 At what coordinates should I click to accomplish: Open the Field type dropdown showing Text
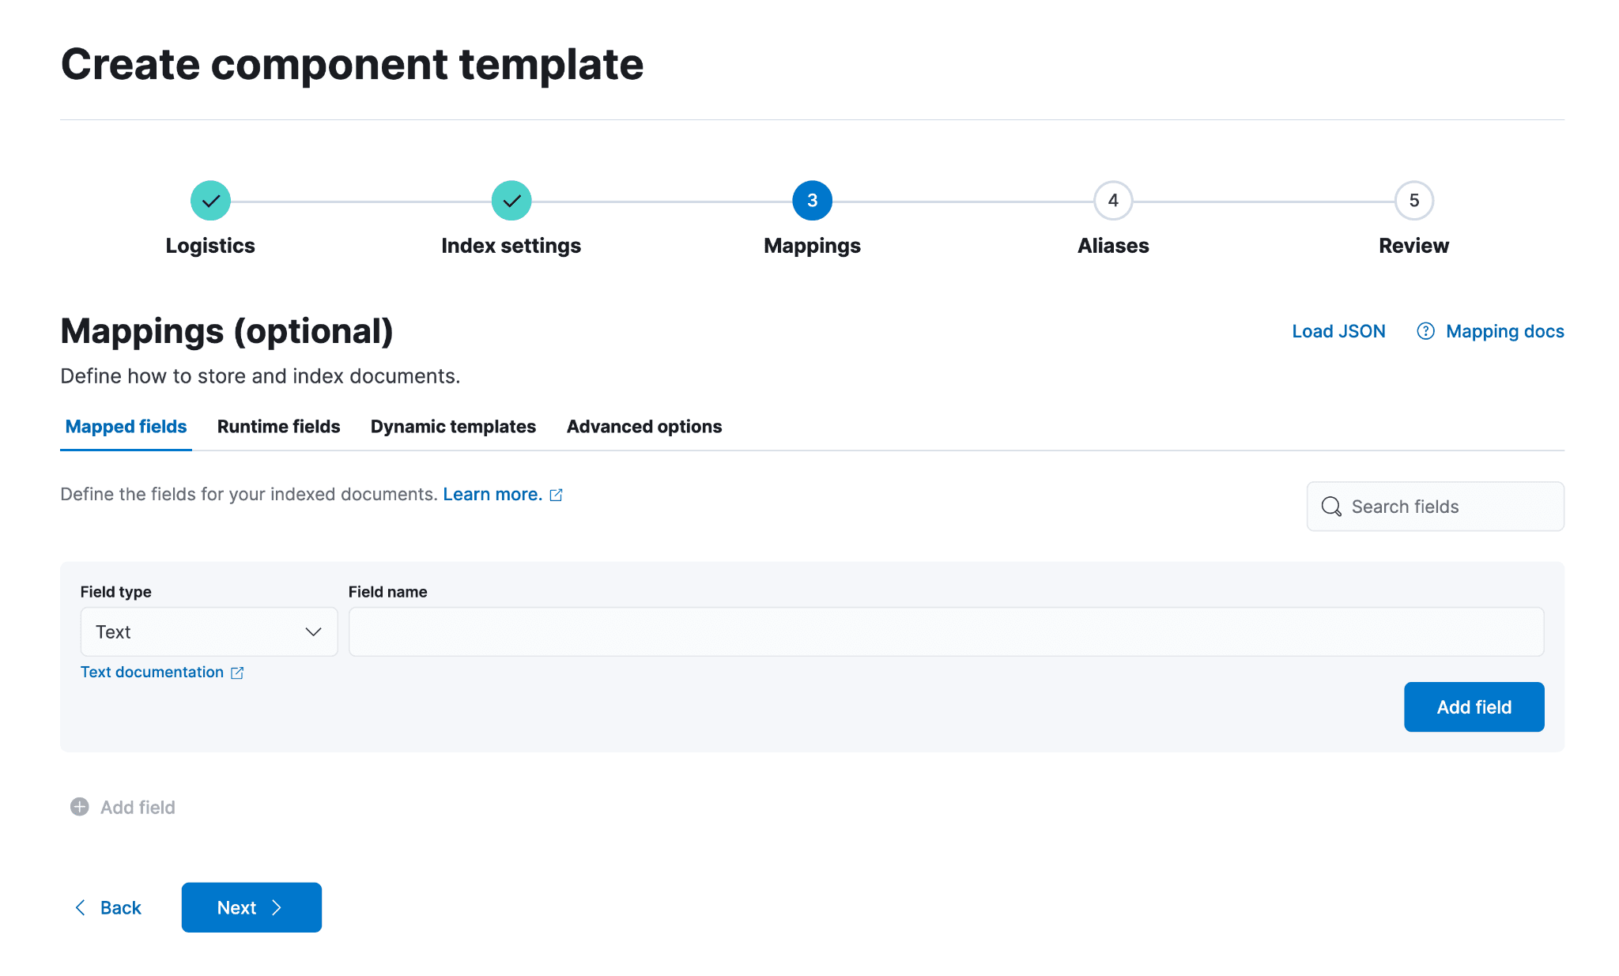208,631
